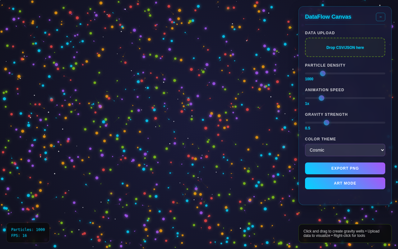Click the DATA UPLOAD section heading
398x249 pixels.
point(320,33)
